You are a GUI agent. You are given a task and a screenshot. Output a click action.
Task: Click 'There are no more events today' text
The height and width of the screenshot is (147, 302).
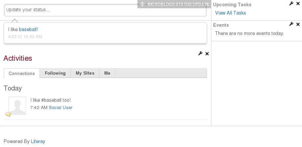pos(250,33)
